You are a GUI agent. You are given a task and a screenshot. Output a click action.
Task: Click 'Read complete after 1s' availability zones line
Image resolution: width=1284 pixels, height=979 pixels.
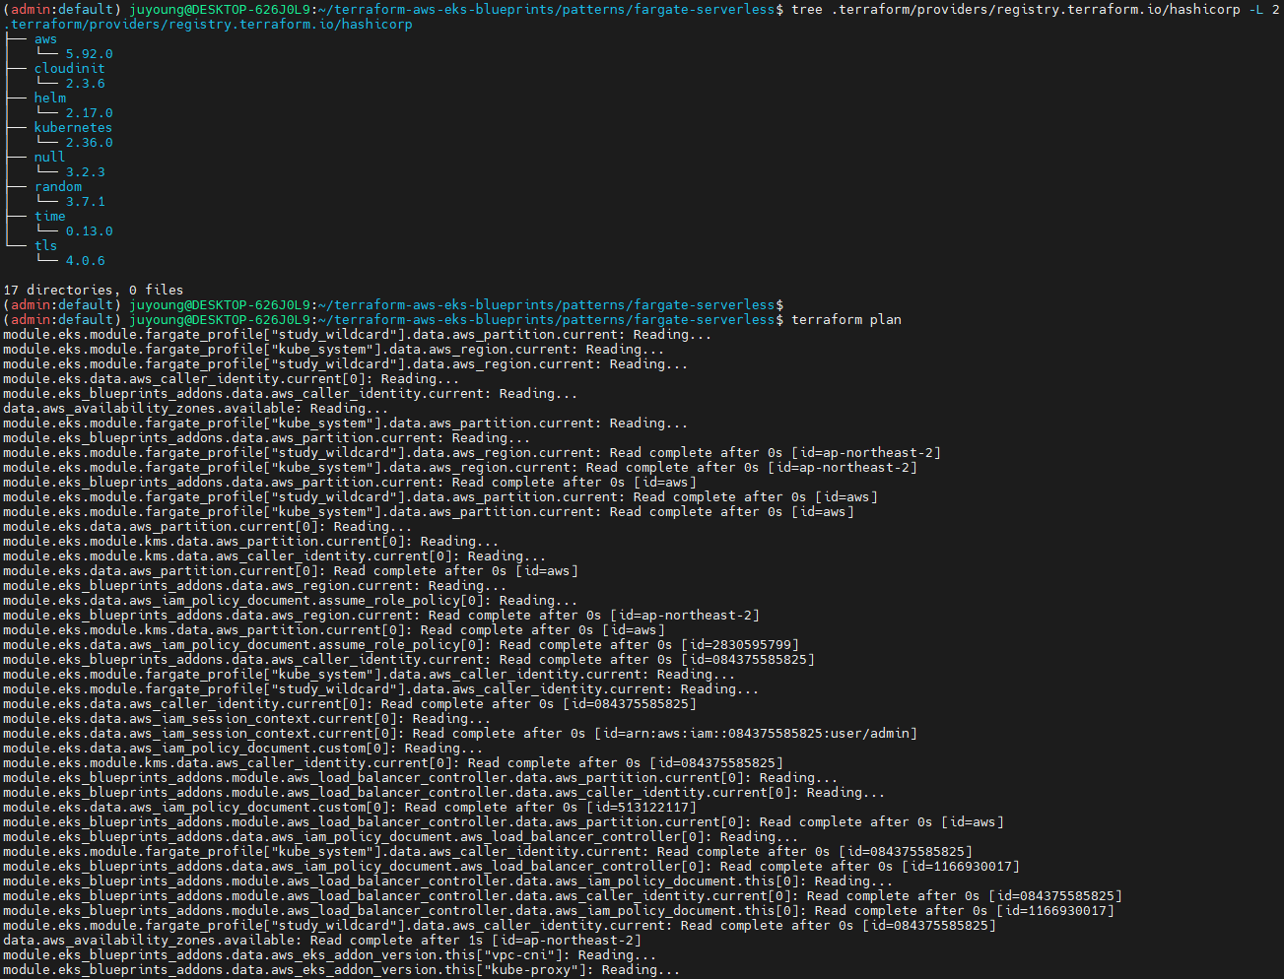[322, 941]
